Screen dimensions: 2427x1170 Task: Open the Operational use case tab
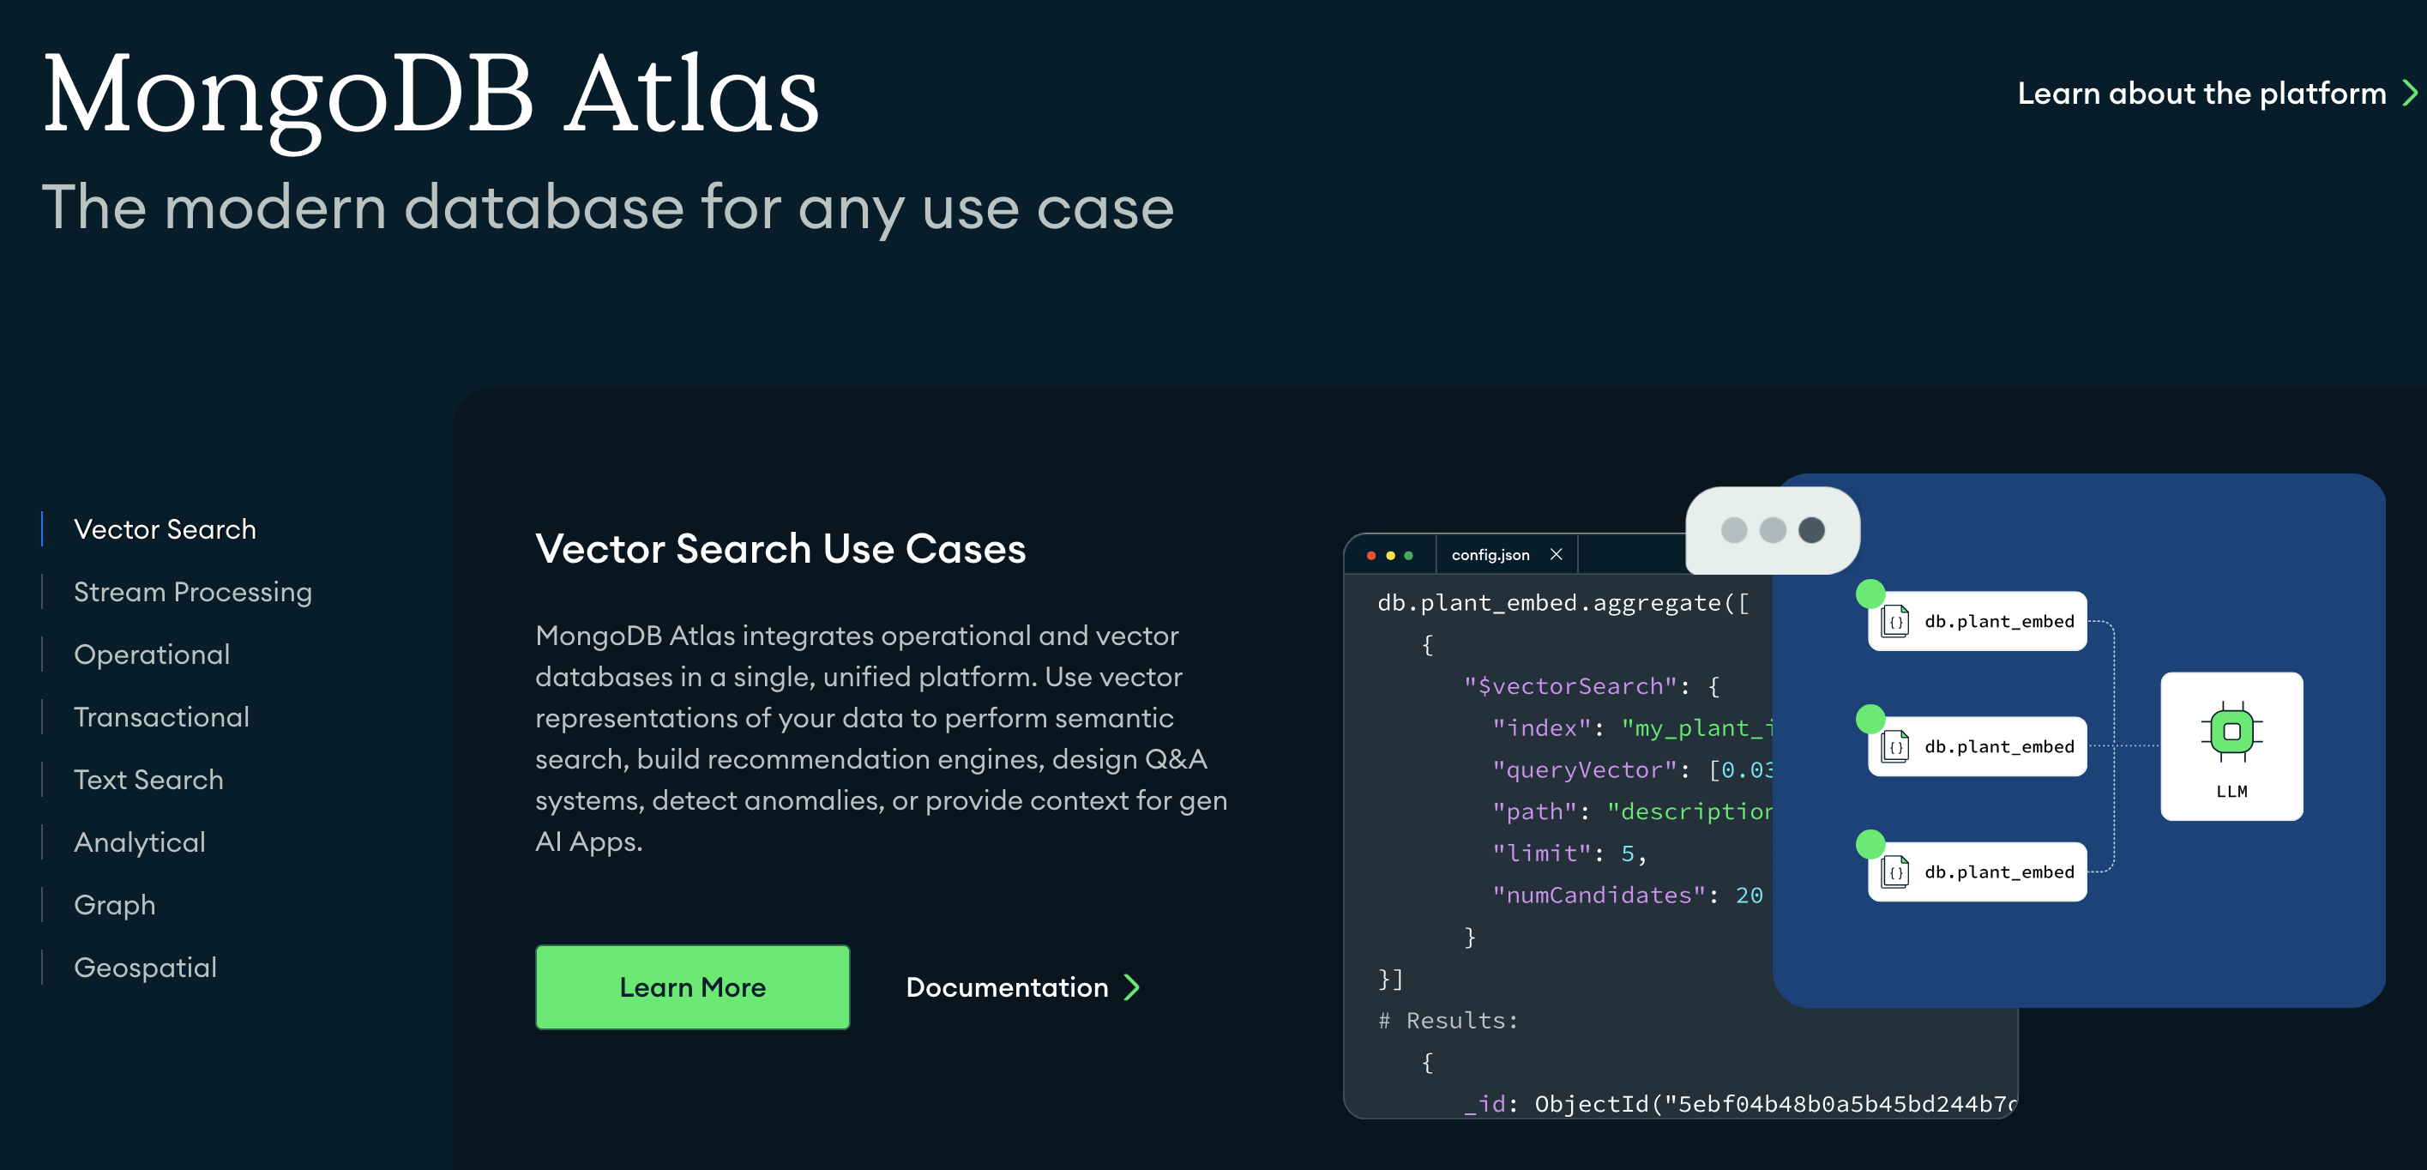click(152, 654)
